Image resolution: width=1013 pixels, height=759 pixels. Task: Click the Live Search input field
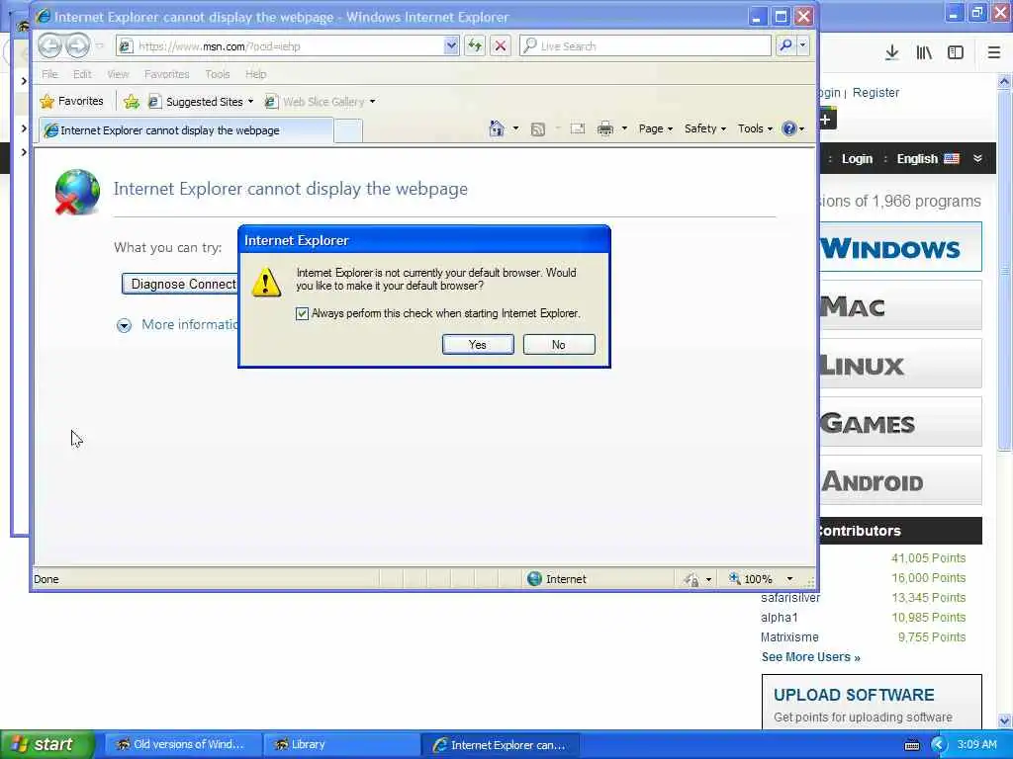(646, 45)
